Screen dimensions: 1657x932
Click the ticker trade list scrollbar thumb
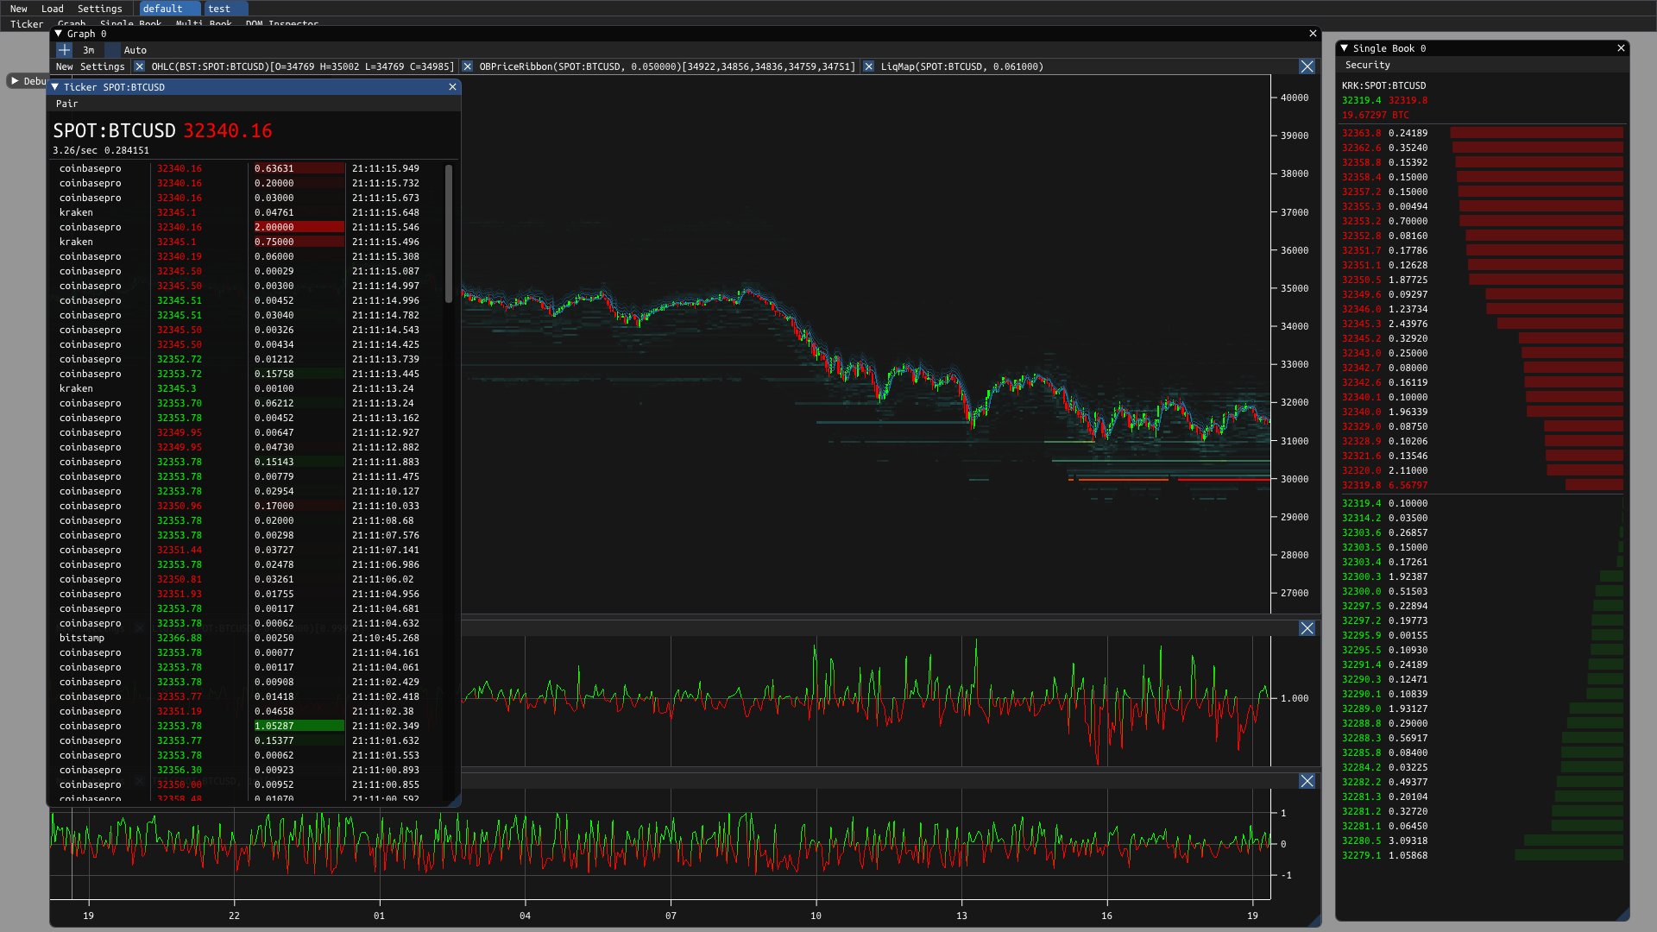click(449, 233)
